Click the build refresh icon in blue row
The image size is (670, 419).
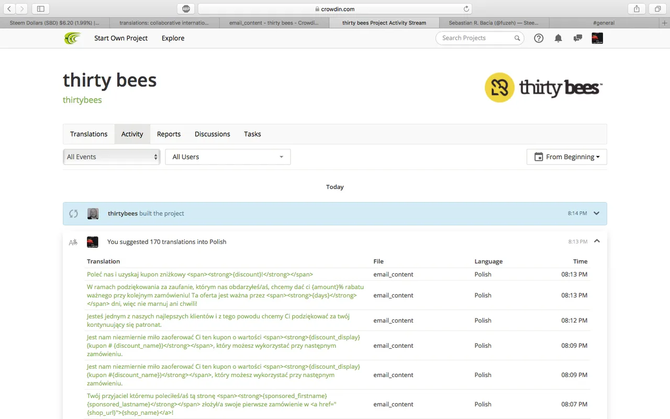(74, 214)
